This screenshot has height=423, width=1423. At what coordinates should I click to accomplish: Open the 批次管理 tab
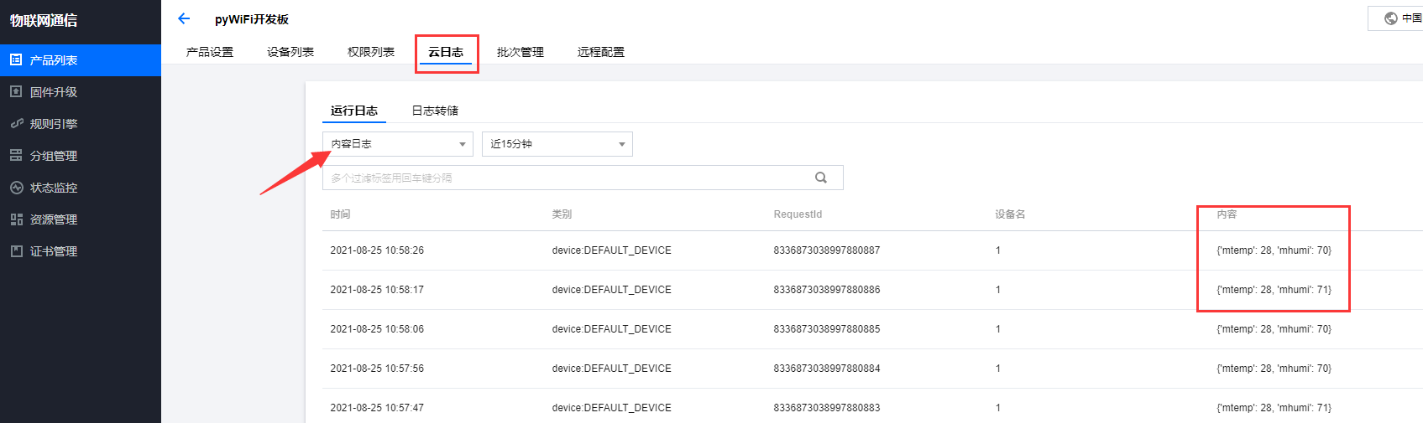(x=521, y=52)
